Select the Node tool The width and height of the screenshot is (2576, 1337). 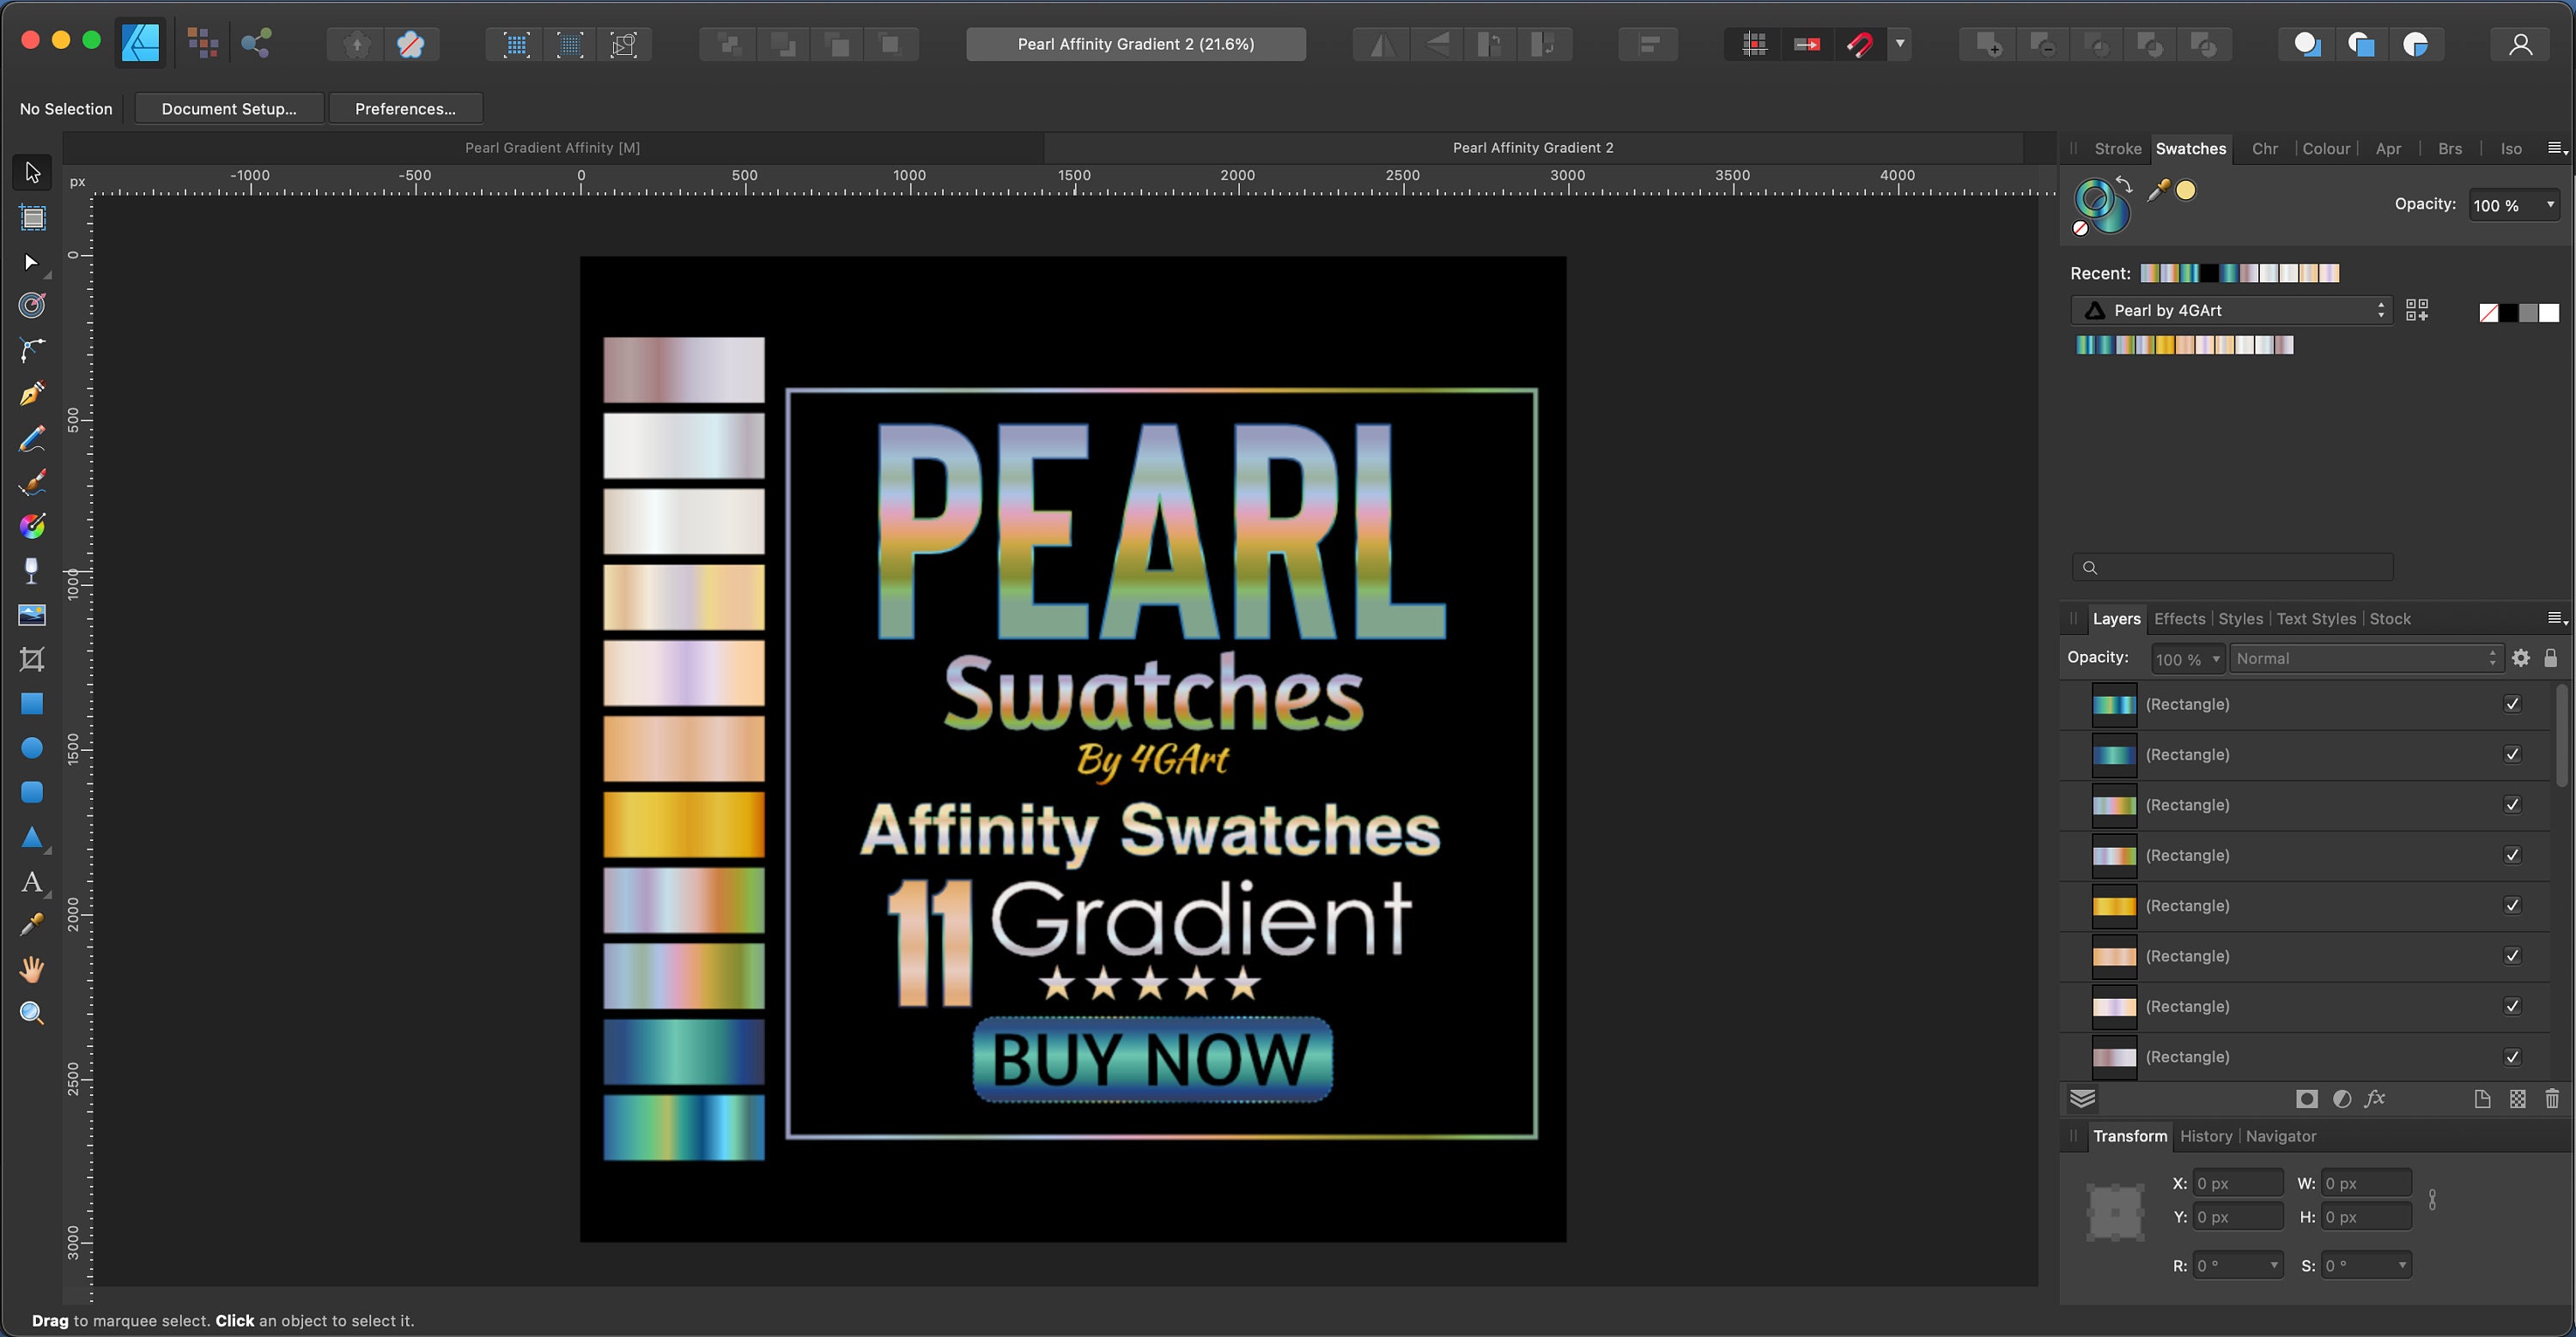click(32, 262)
